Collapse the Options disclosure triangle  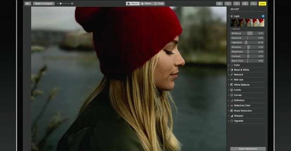coord(230,29)
